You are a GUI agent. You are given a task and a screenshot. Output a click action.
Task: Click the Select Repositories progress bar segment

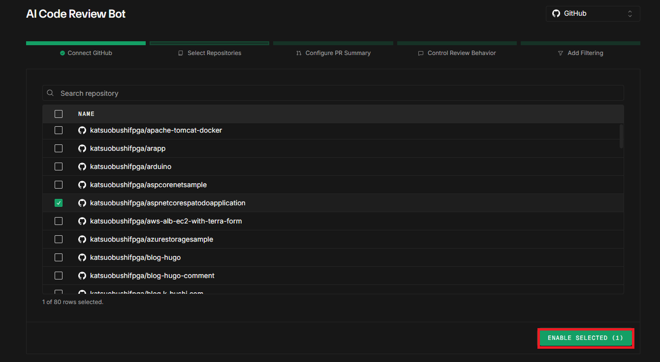click(x=210, y=43)
